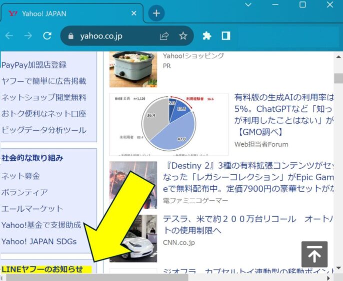Open the ネットショップ開業無料 link
Image resolution: width=343 pixels, height=281 pixels.
[x=44, y=97]
